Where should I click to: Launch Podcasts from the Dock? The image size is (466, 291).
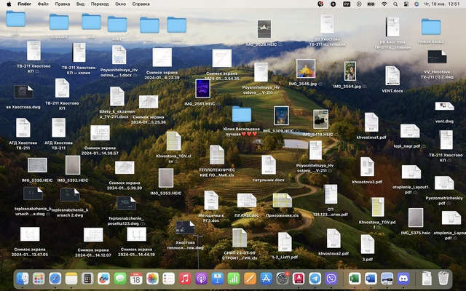pos(201,279)
